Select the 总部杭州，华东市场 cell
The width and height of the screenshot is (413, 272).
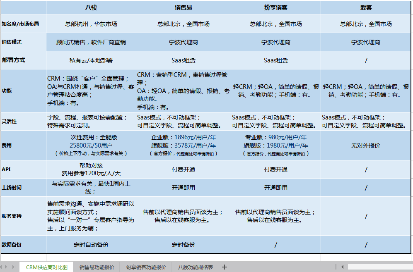91,24
